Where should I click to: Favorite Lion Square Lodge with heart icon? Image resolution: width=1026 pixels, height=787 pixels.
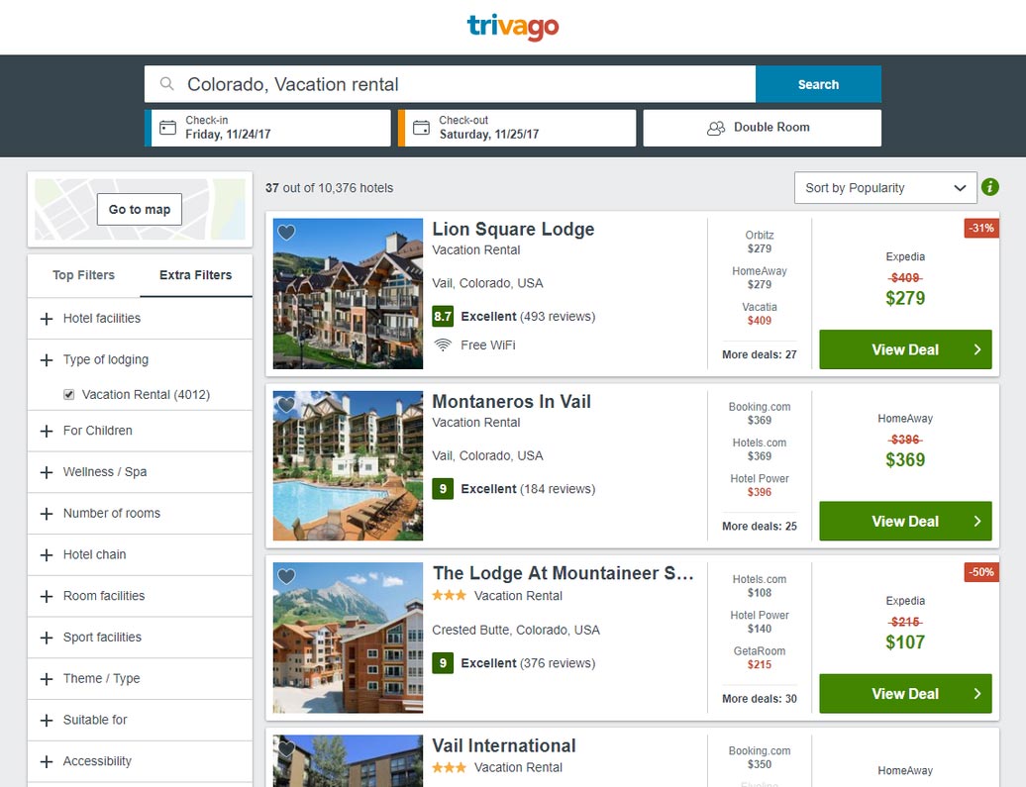tap(286, 232)
